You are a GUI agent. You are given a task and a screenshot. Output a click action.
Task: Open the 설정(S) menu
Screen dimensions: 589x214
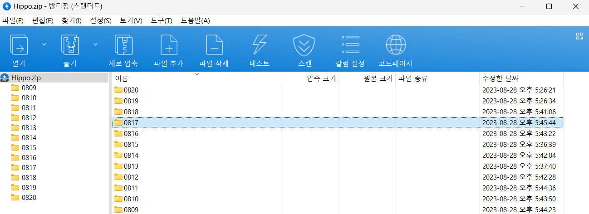(x=101, y=21)
